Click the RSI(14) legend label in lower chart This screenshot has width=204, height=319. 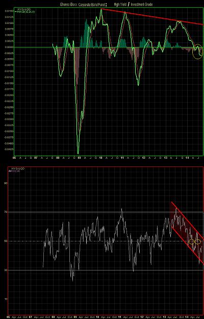pos(12,171)
